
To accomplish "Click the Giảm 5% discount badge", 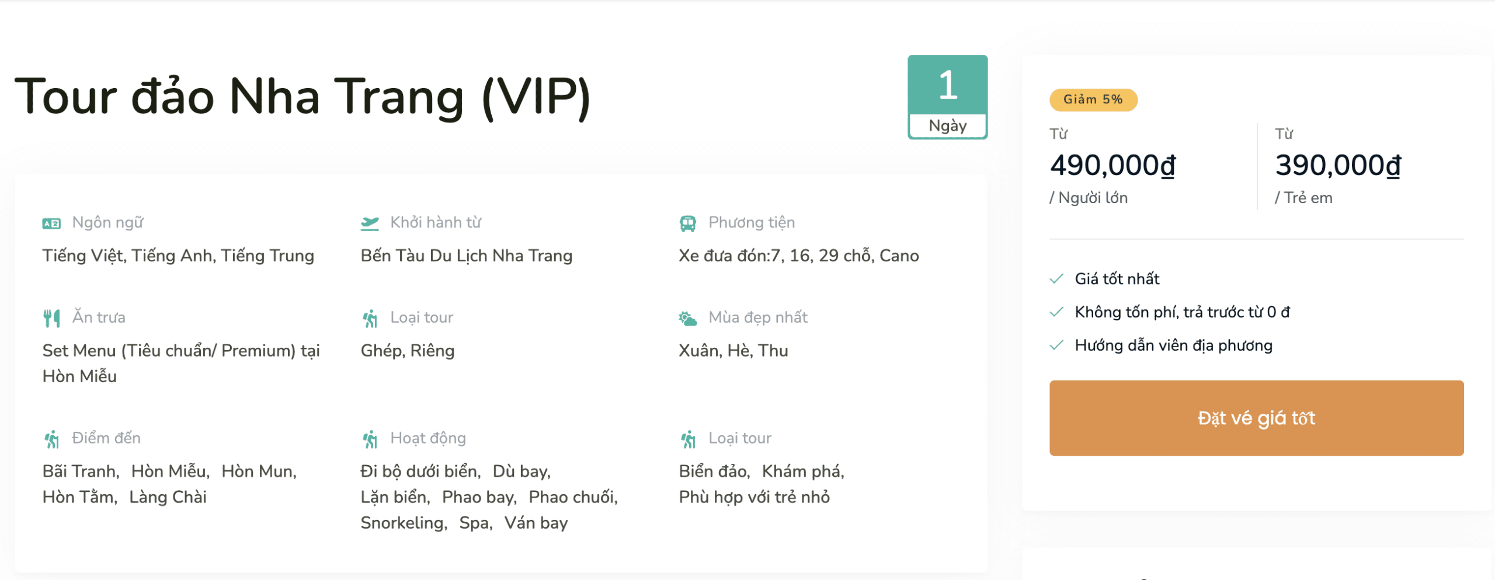I will click(x=1092, y=99).
